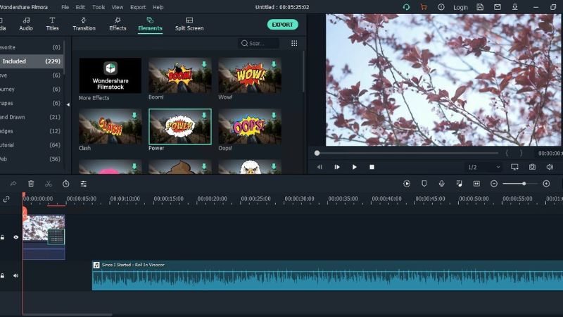Open the Tools menu

click(99, 7)
